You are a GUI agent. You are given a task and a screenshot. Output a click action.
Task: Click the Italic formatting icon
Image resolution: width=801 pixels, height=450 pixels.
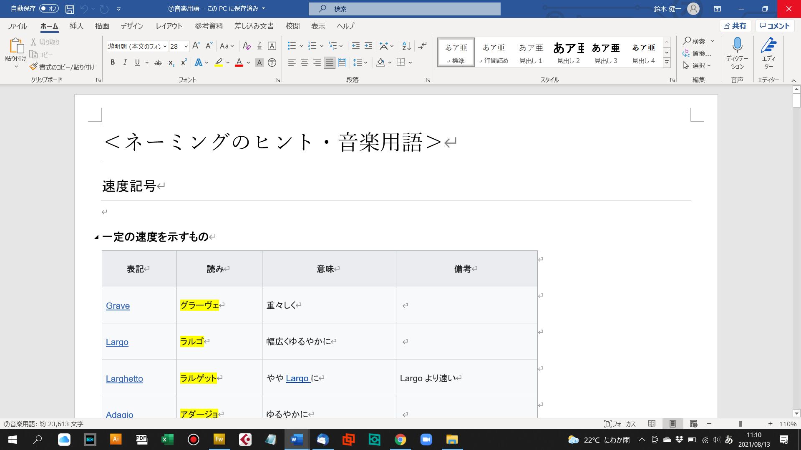click(125, 62)
